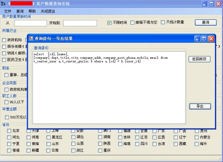223x162 pixels.
Task: Check the 娱乐传媒 industry checkbox
Action: [x=4, y=46]
